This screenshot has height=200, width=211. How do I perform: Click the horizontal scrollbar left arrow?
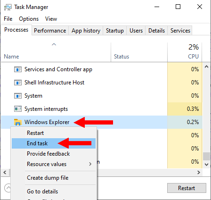pyautogui.click(x=5, y=173)
